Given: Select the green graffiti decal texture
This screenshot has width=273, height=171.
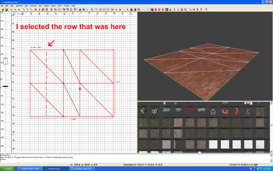Looking at the screenshot, I should [155, 111].
